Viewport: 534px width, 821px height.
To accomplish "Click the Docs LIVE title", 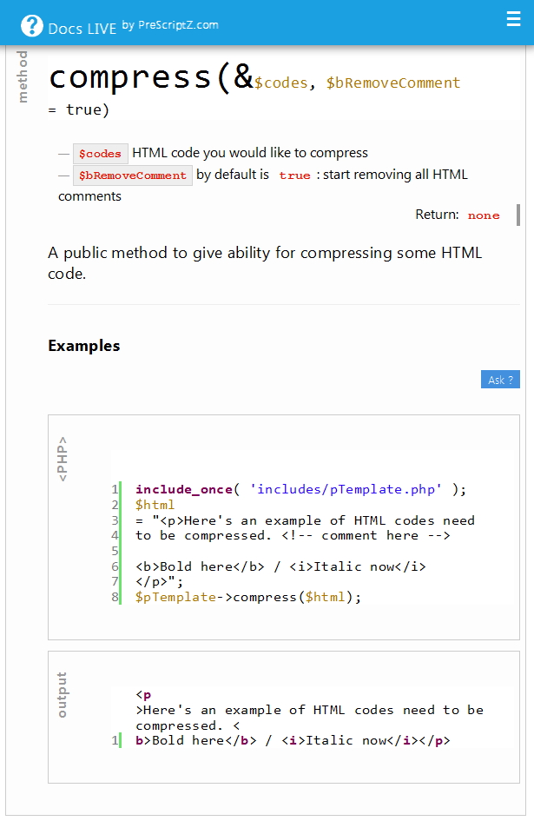I will [82, 28].
